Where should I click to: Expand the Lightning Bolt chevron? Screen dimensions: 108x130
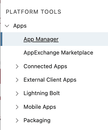pyautogui.click(x=17, y=93)
